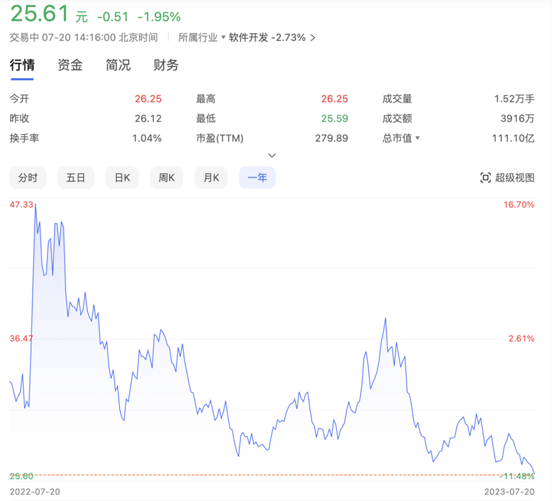Screen dimensions: 552x501
Task: Select the 一年 one-year range
Action: pos(257,178)
